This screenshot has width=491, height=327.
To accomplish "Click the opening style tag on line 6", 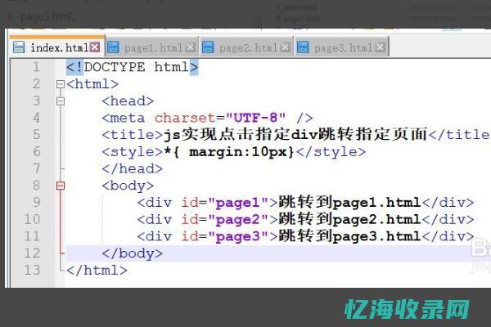I will pyautogui.click(x=132, y=152).
